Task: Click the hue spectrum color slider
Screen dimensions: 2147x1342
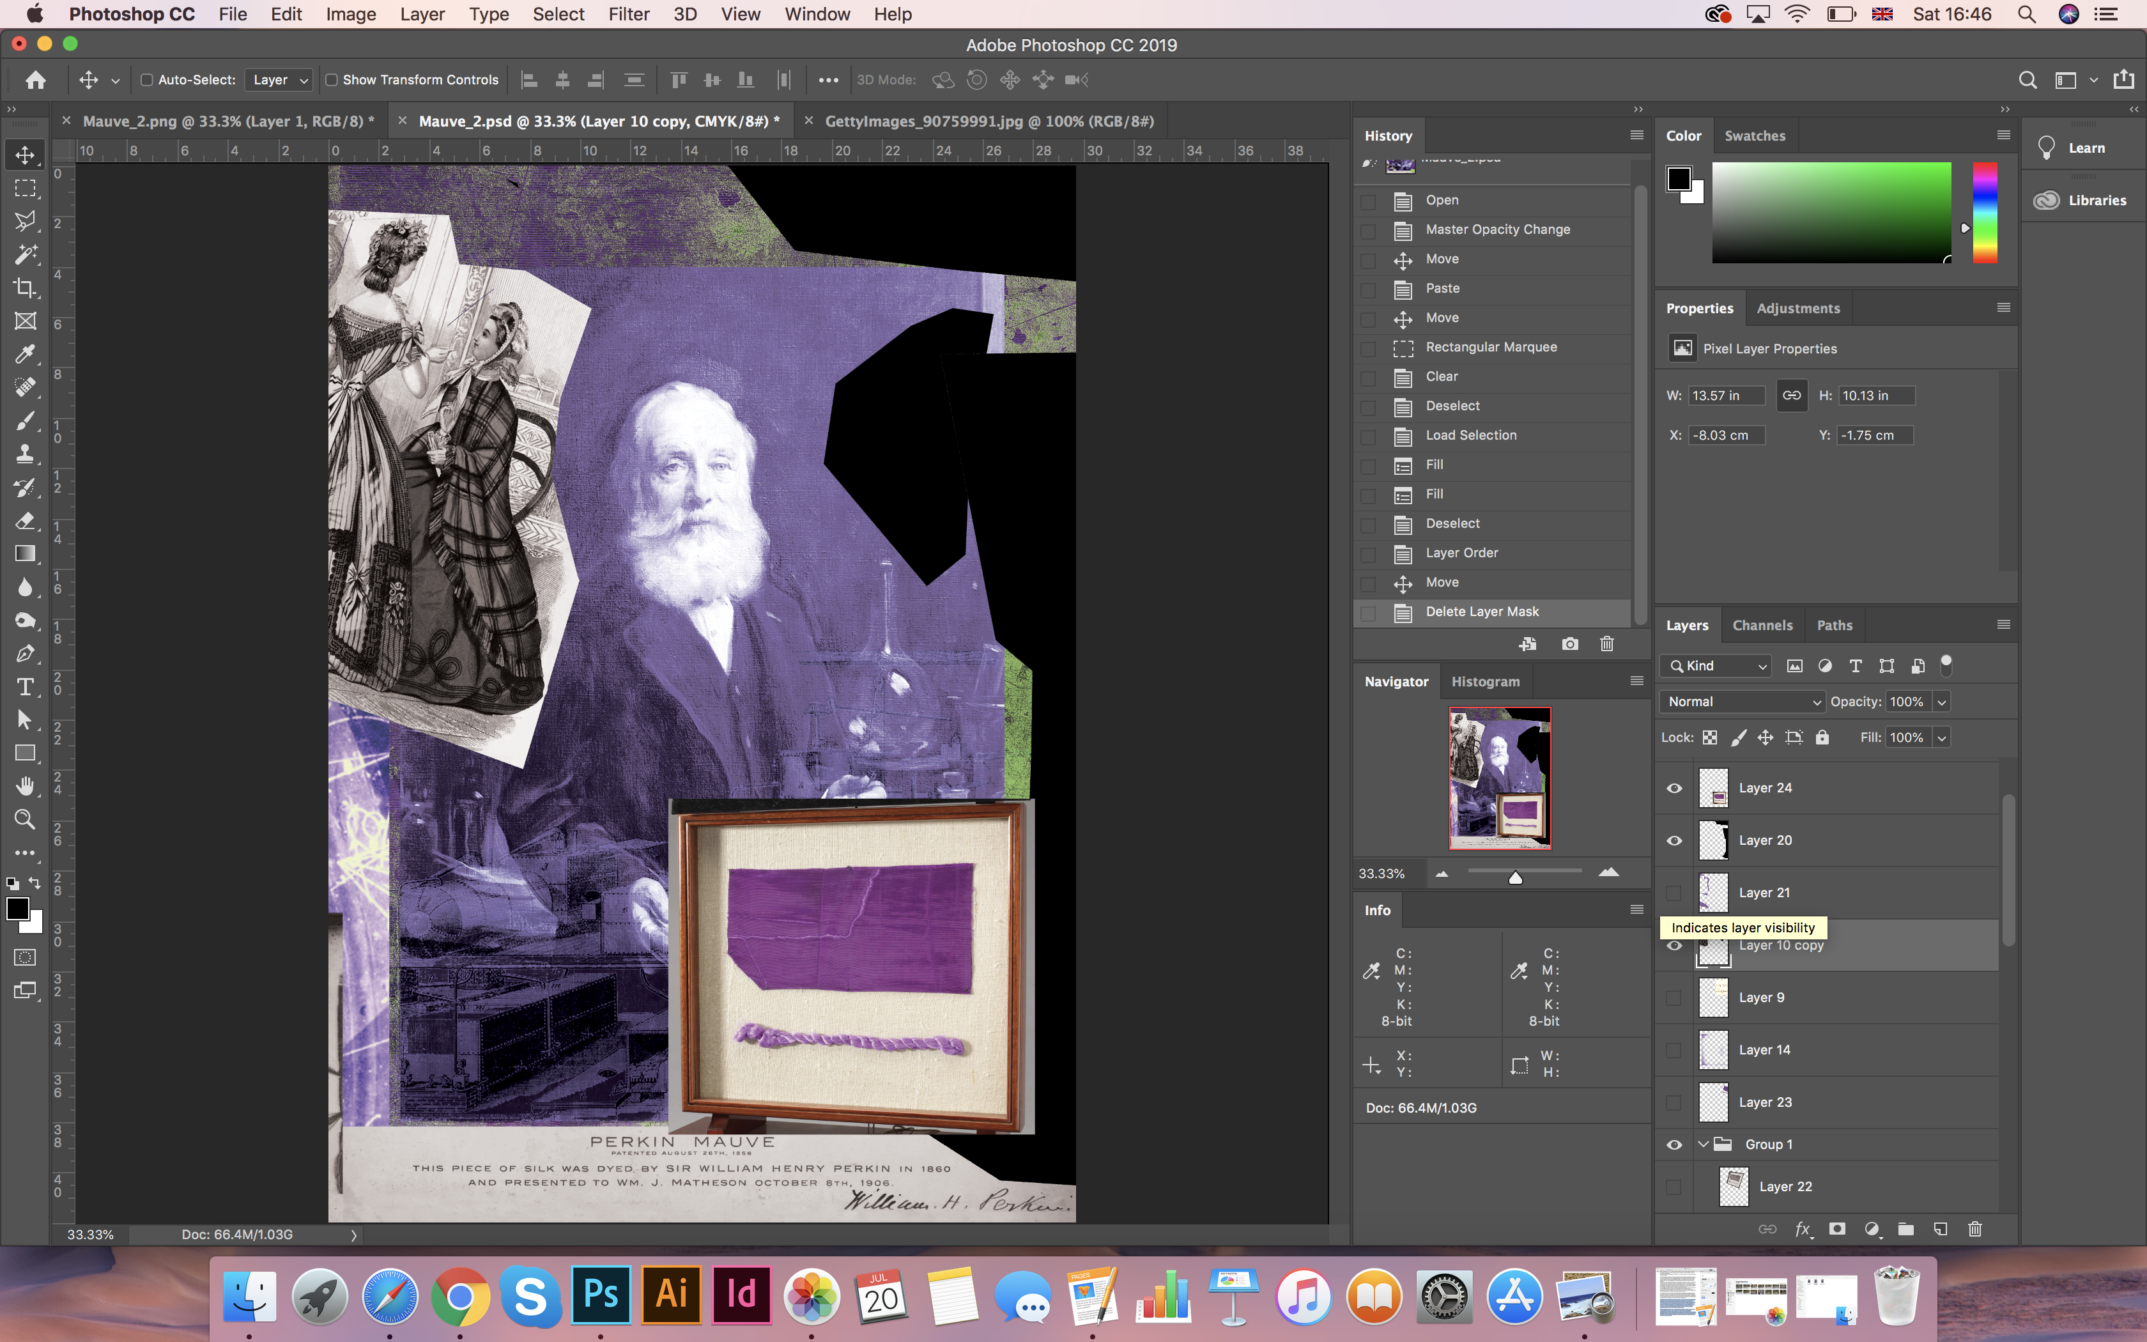Action: [x=1985, y=213]
